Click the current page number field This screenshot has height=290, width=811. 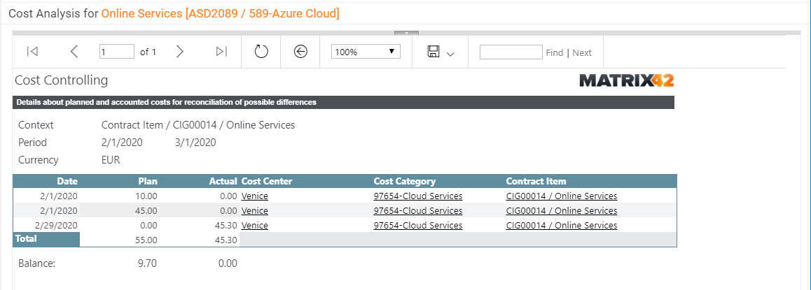coord(117,52)
